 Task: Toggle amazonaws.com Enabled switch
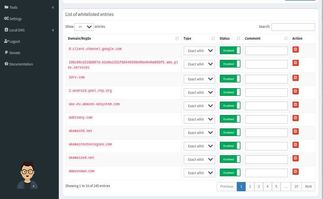click(x=230, y=173)
